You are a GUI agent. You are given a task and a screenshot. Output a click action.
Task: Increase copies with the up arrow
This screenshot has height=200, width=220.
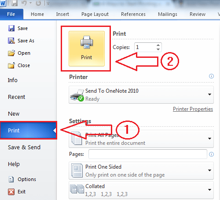(158, 45)
